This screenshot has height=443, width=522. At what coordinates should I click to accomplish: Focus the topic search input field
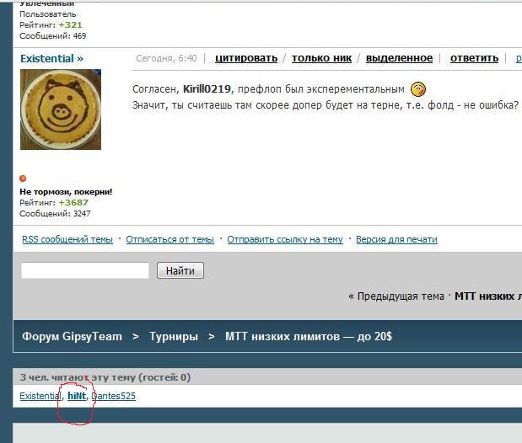tap(85, 270)
